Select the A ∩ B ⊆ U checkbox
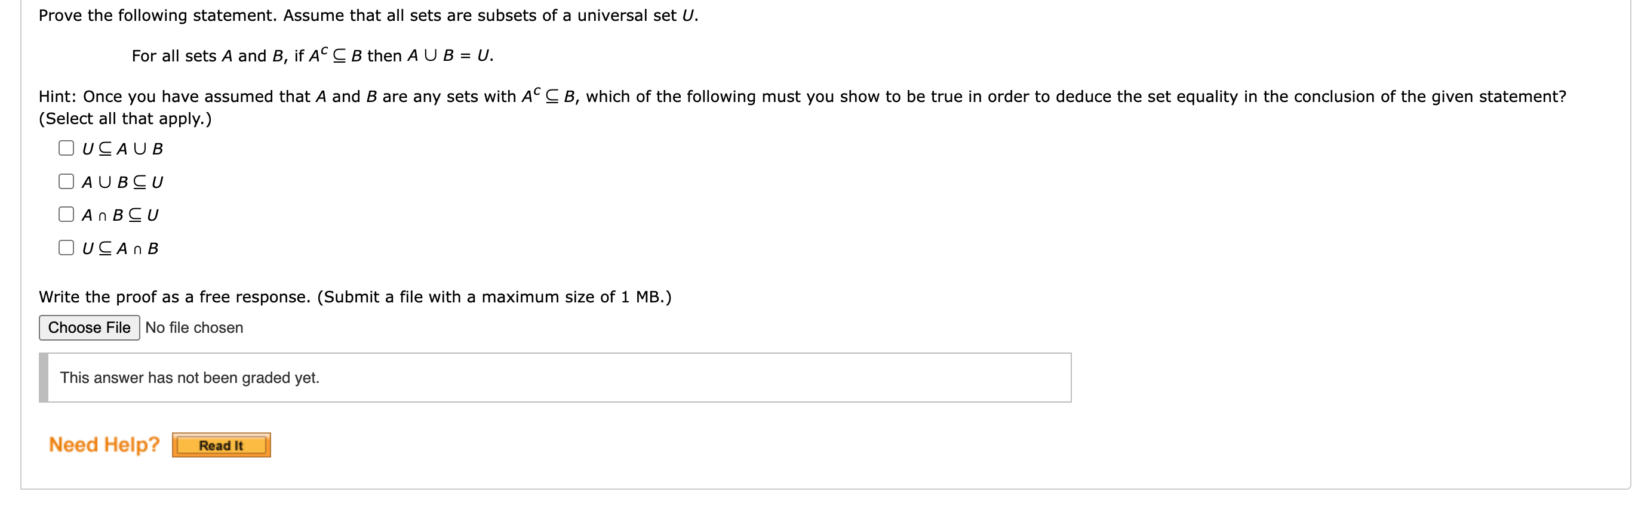 pyautogui.click(x=67, y=214)
